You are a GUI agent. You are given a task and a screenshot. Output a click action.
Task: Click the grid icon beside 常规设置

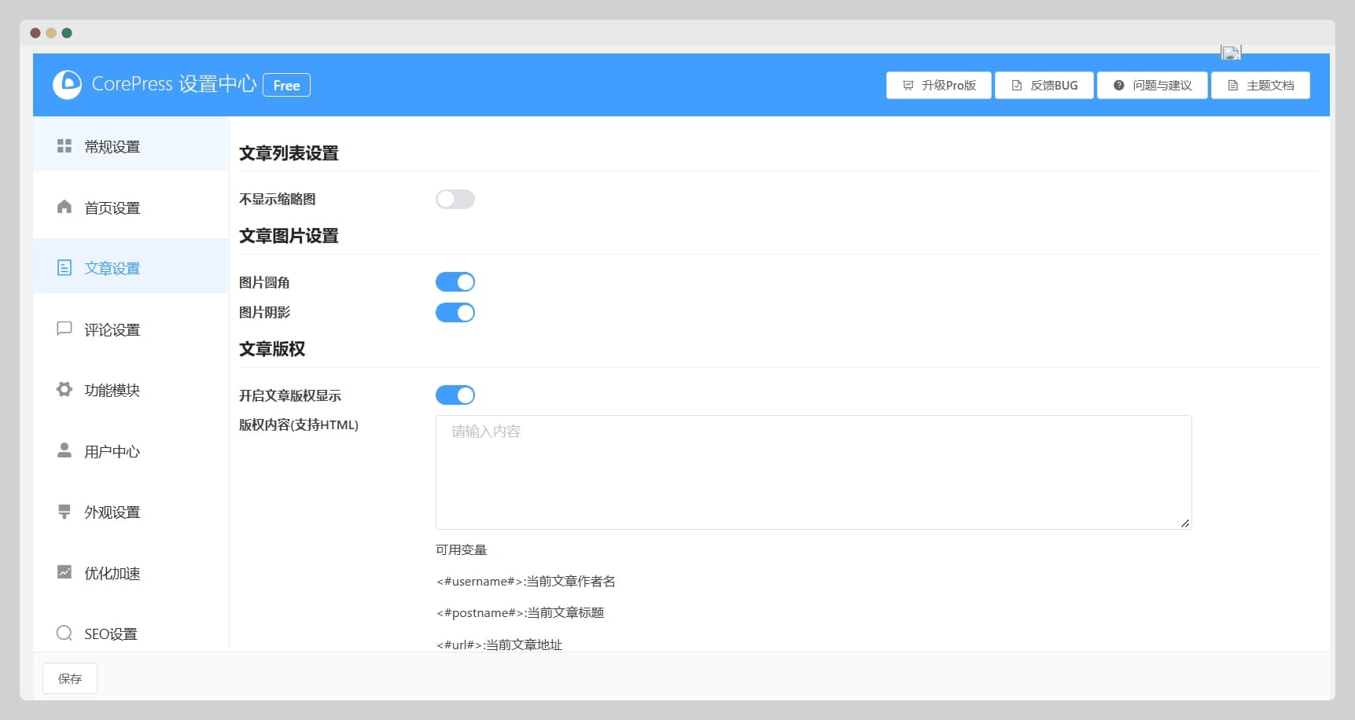pyautogui.click(x=64, y=146)
